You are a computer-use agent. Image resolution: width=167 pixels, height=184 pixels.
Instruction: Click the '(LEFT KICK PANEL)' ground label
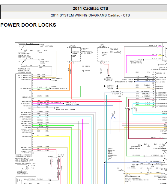click(x=47, y=46)
